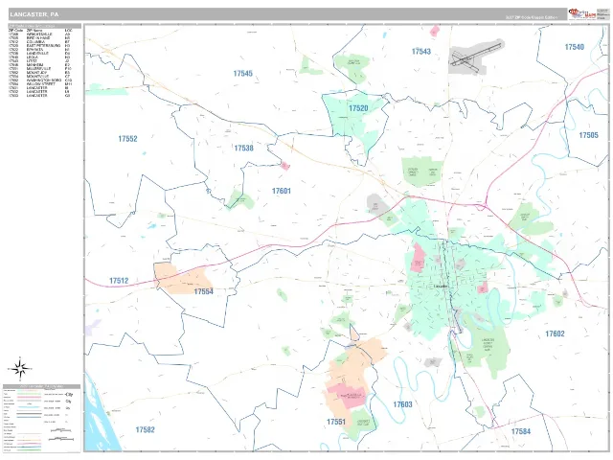
Task: Click the LANCASTER, PA map title
Action: 34,14
